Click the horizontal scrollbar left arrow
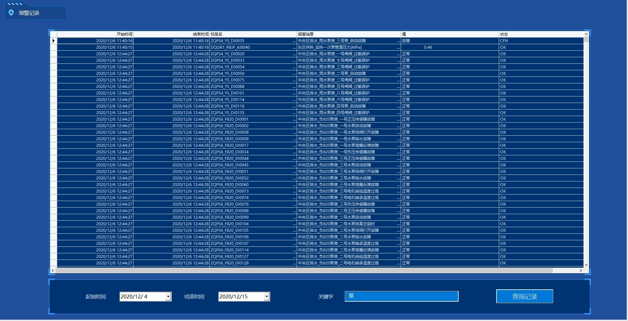Image resolution: width=628 pixels, height=321 pixels. click(x=53, y=271)
